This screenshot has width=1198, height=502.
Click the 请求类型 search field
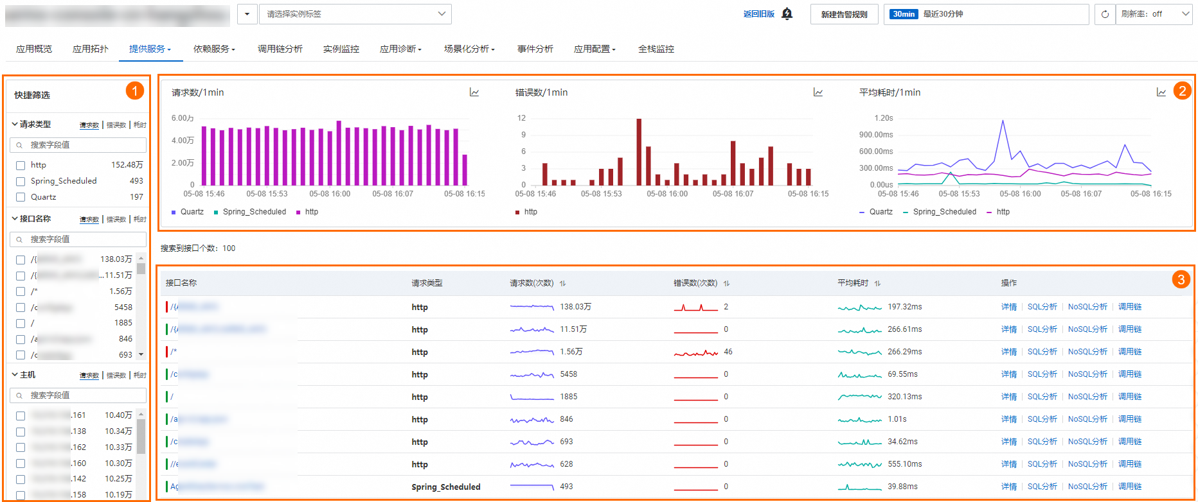pos(78,145)
